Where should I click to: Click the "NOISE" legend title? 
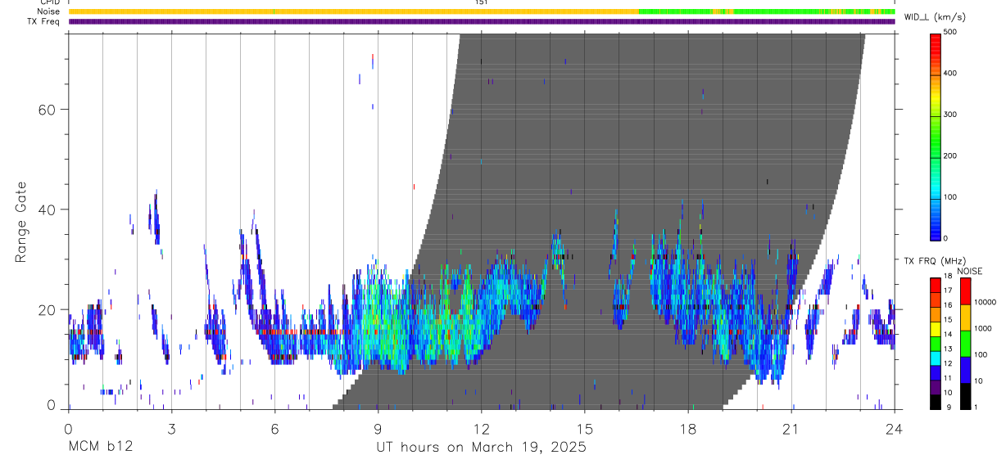[x=969, y=271]
